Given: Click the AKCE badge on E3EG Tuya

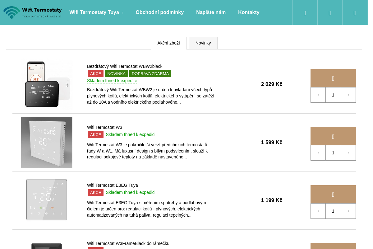Looking at the screenshot, I should [95, 193].
